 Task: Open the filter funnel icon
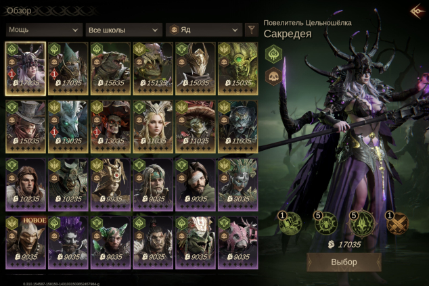tap(251, 30)
